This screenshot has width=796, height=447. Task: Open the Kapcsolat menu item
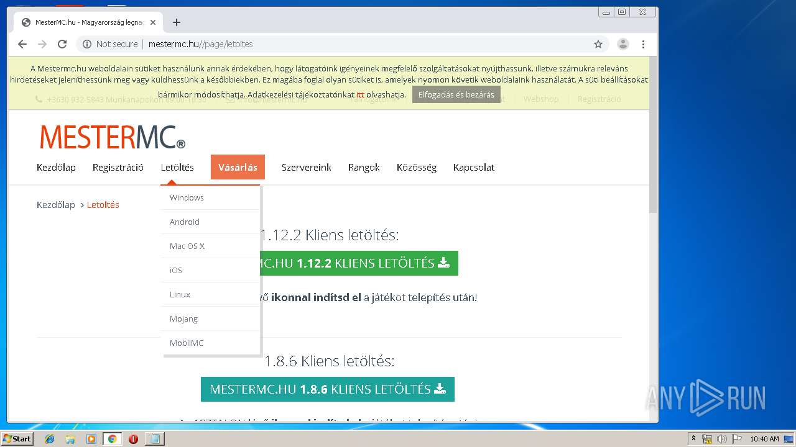point(474,168)
